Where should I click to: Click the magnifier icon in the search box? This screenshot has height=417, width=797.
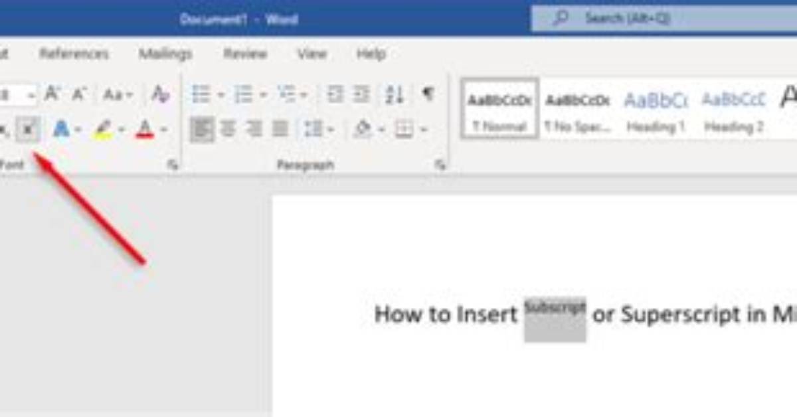click(x=561, y=19)
